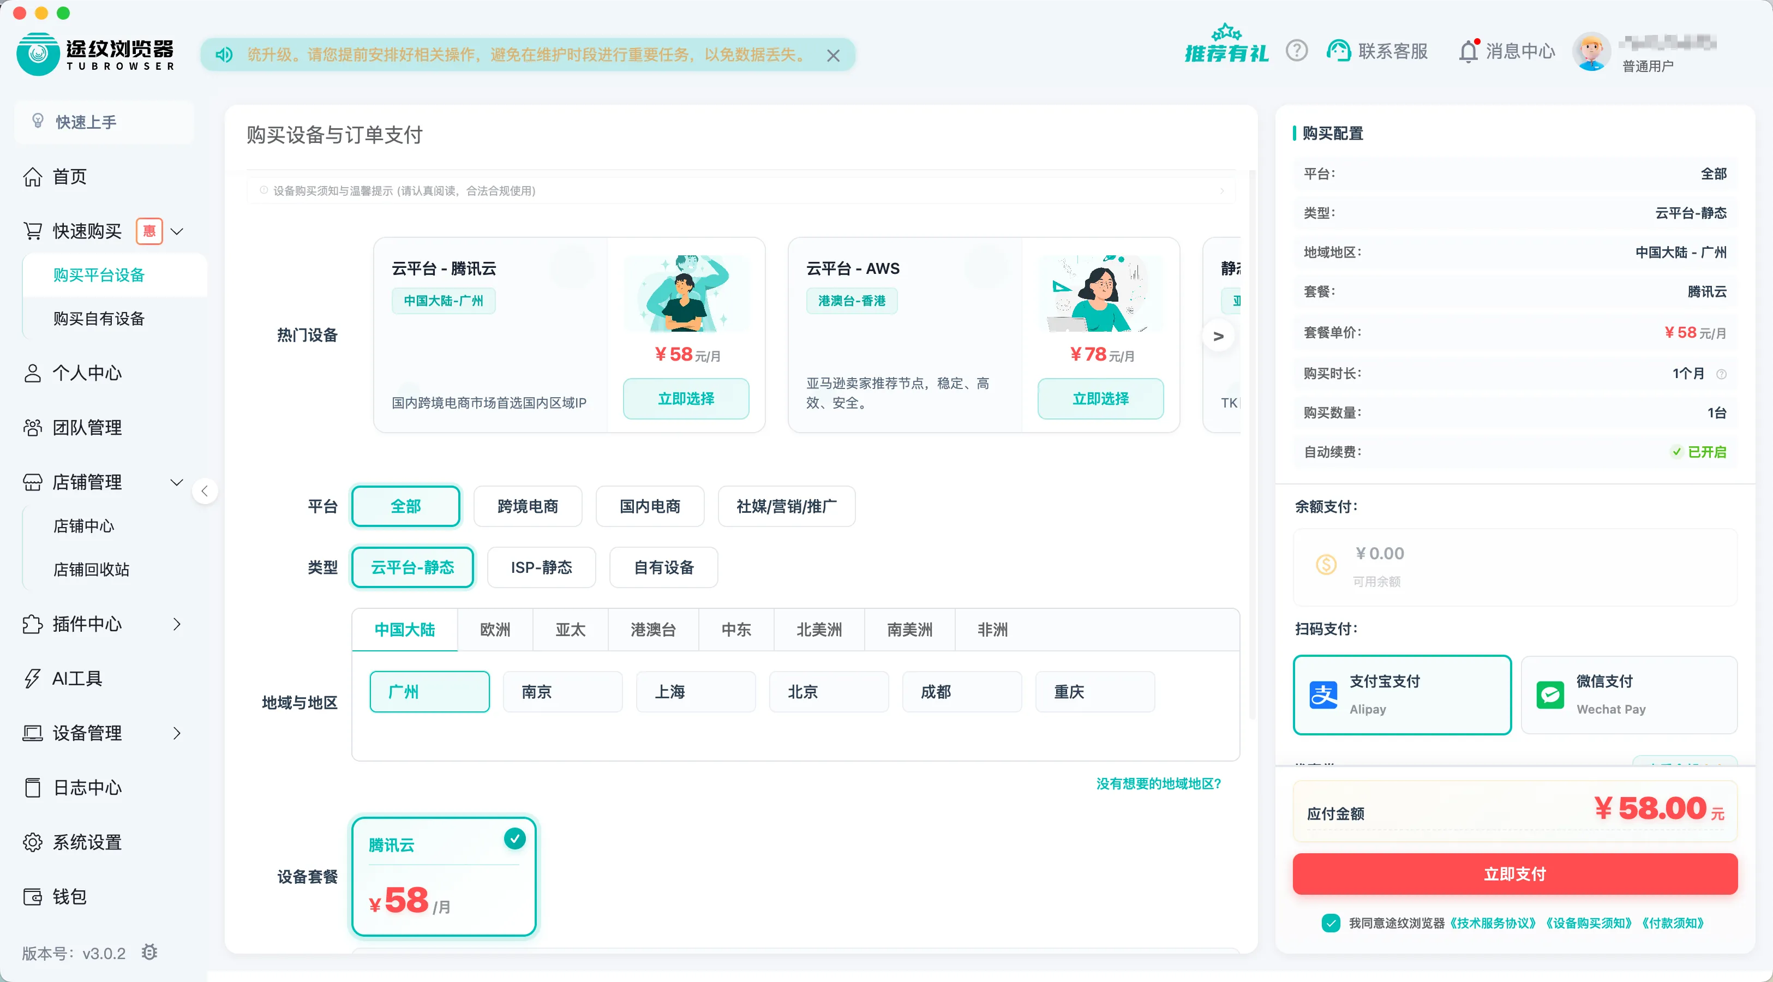The width and height of the screenshot is (1773, 982).
Task: Open the 没有想要的地域地区 link
Action: pos(1158,783)
